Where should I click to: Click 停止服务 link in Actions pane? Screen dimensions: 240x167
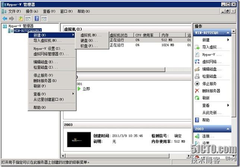point(209,84)
